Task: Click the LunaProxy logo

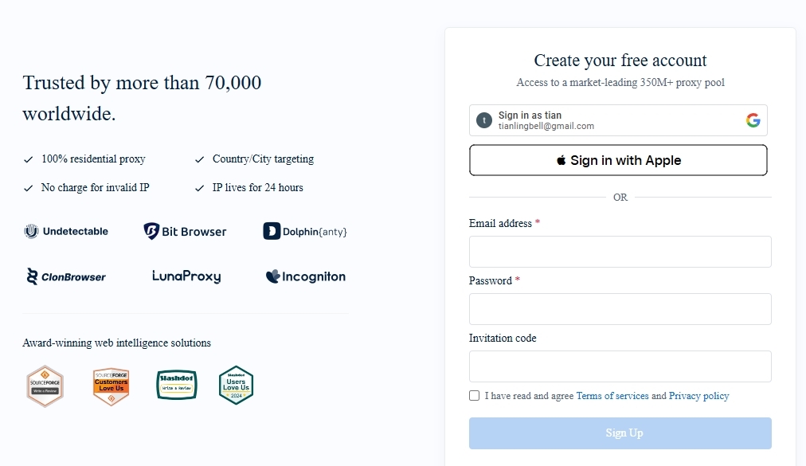Action: [186, 276]
